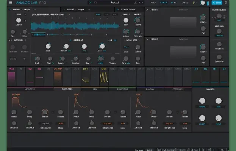This screenshot has width=236, height=151.
Task: Like the preset with the heart icon
Action: (95, 3)
